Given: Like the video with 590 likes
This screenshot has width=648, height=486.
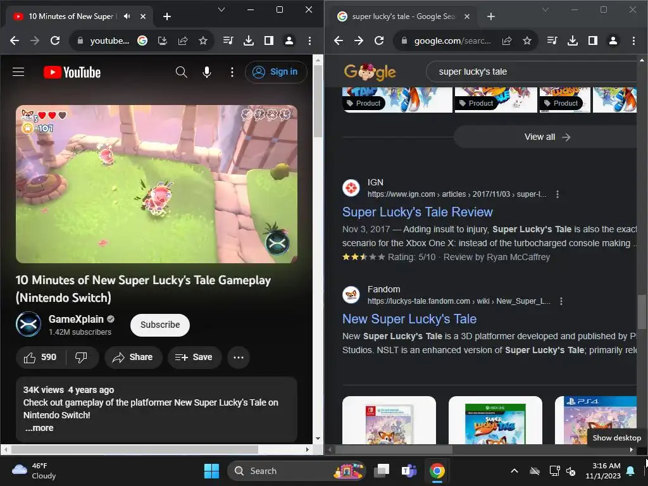Looking at the screenshot, I should click(40, 358).
